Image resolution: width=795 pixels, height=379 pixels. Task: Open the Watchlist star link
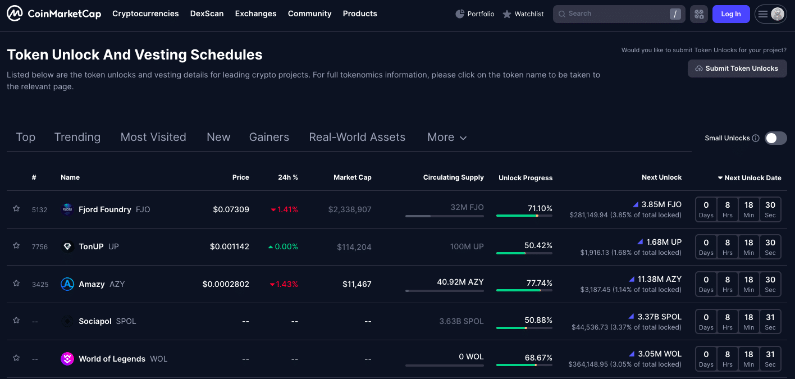(523, 14)
